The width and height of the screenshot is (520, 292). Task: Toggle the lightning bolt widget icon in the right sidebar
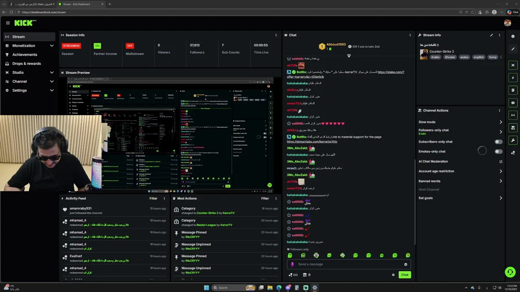[513, 77]
